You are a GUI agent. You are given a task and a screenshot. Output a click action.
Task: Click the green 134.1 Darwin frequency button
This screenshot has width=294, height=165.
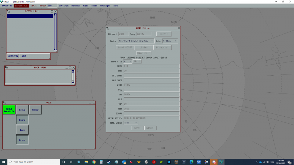tap(9, 110)
